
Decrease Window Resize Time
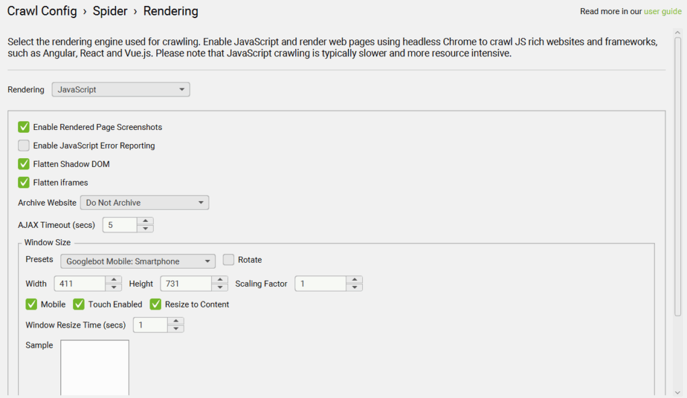click(176, 328)
